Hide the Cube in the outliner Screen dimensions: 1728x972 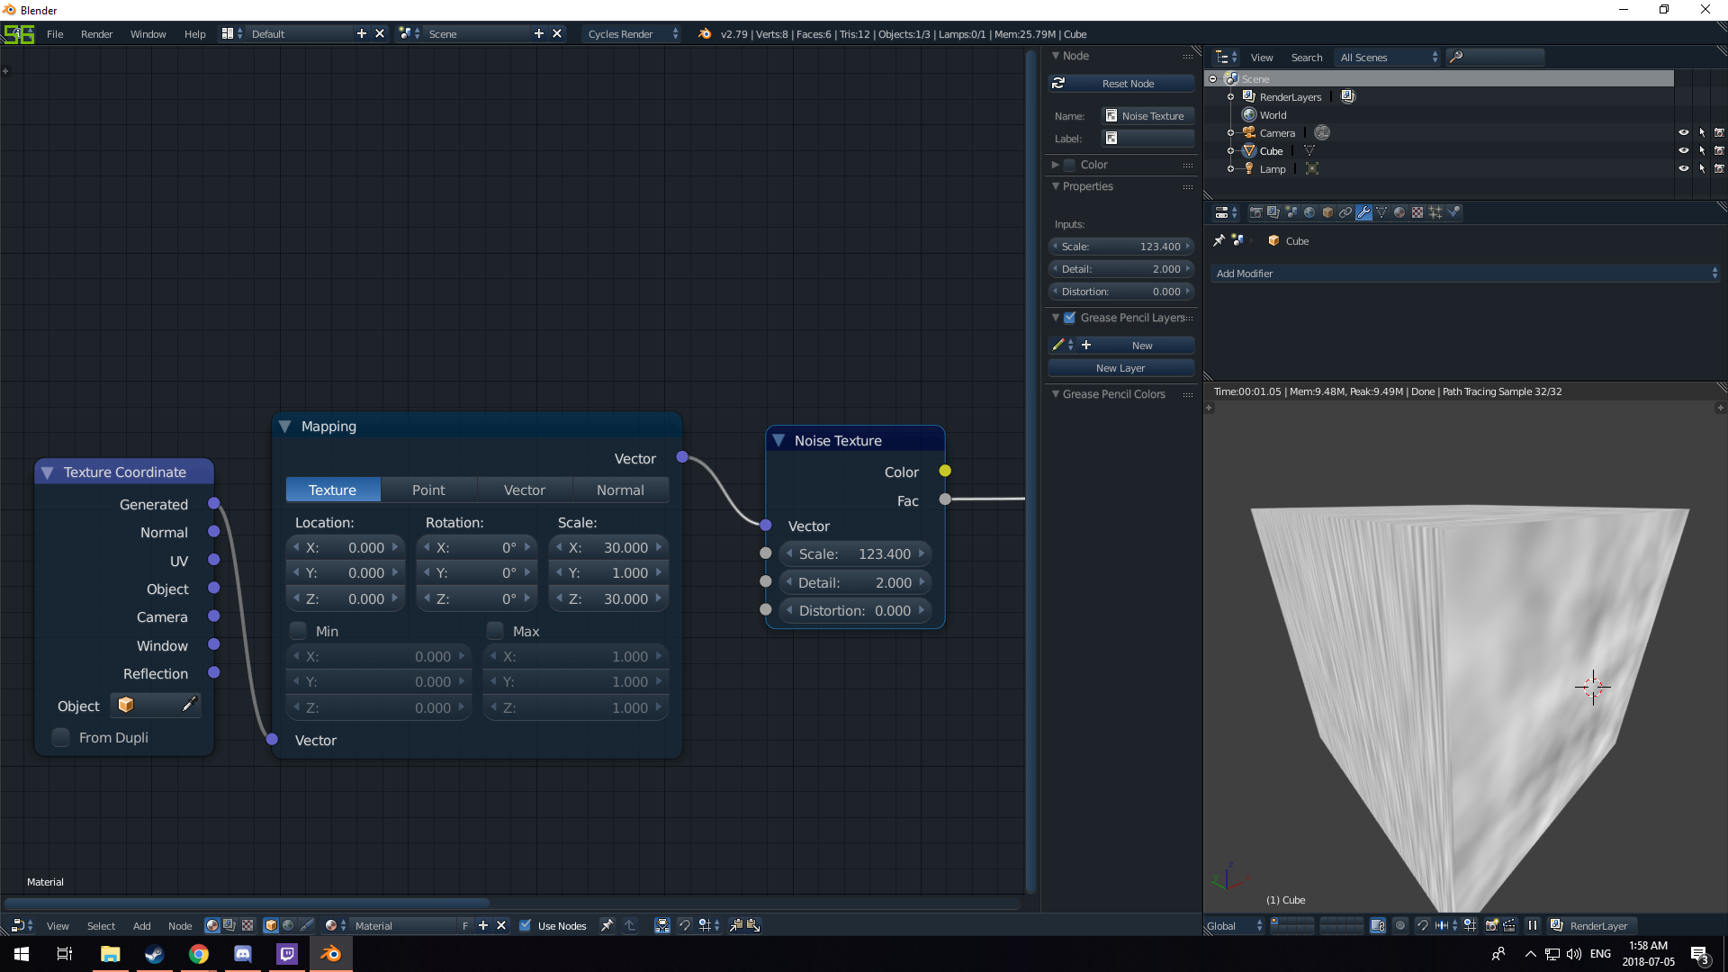click(1683, 150)
